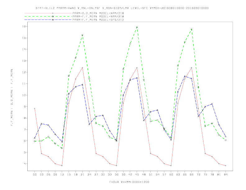Click x-axis tick label 36
This screenshot has height=190, width=246.
click(116, 174)
